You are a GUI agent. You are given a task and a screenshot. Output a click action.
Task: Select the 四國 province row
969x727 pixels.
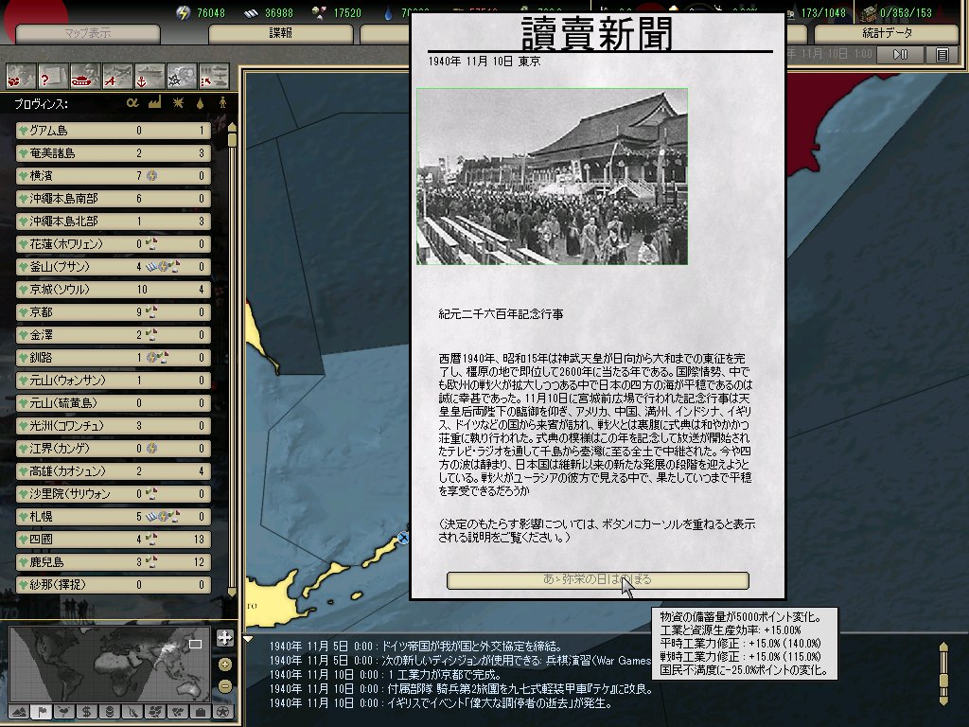pos(114,539)
